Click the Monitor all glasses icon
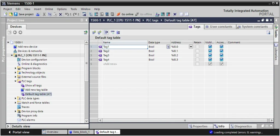 pyautogui.click(x=112, y=32)
